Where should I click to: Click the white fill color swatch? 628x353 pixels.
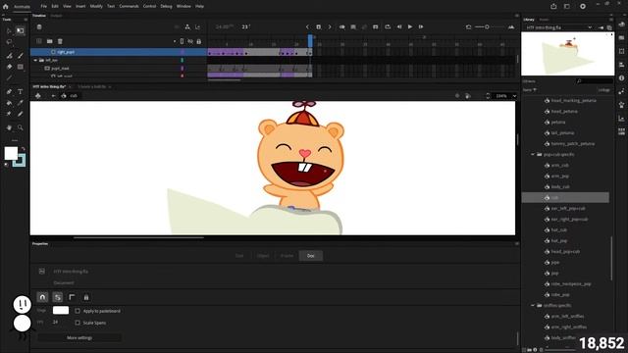point(11,153)
